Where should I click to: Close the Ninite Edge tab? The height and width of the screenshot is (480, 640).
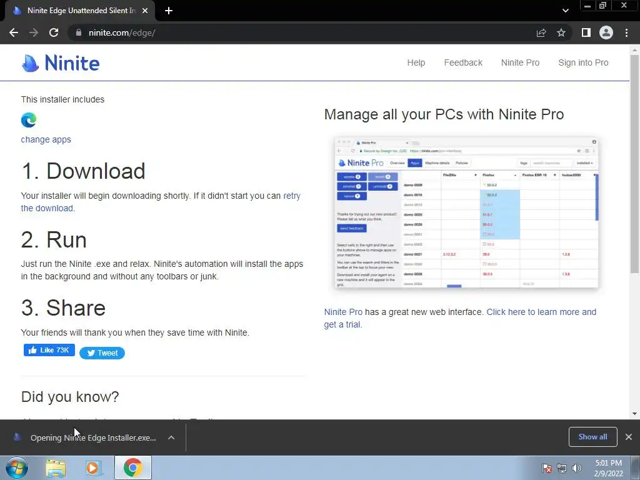click(x=145, y=11)
